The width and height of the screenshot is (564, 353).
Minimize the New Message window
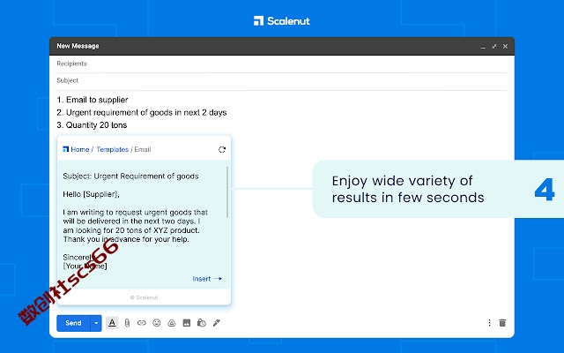click(x=483, y=47)
